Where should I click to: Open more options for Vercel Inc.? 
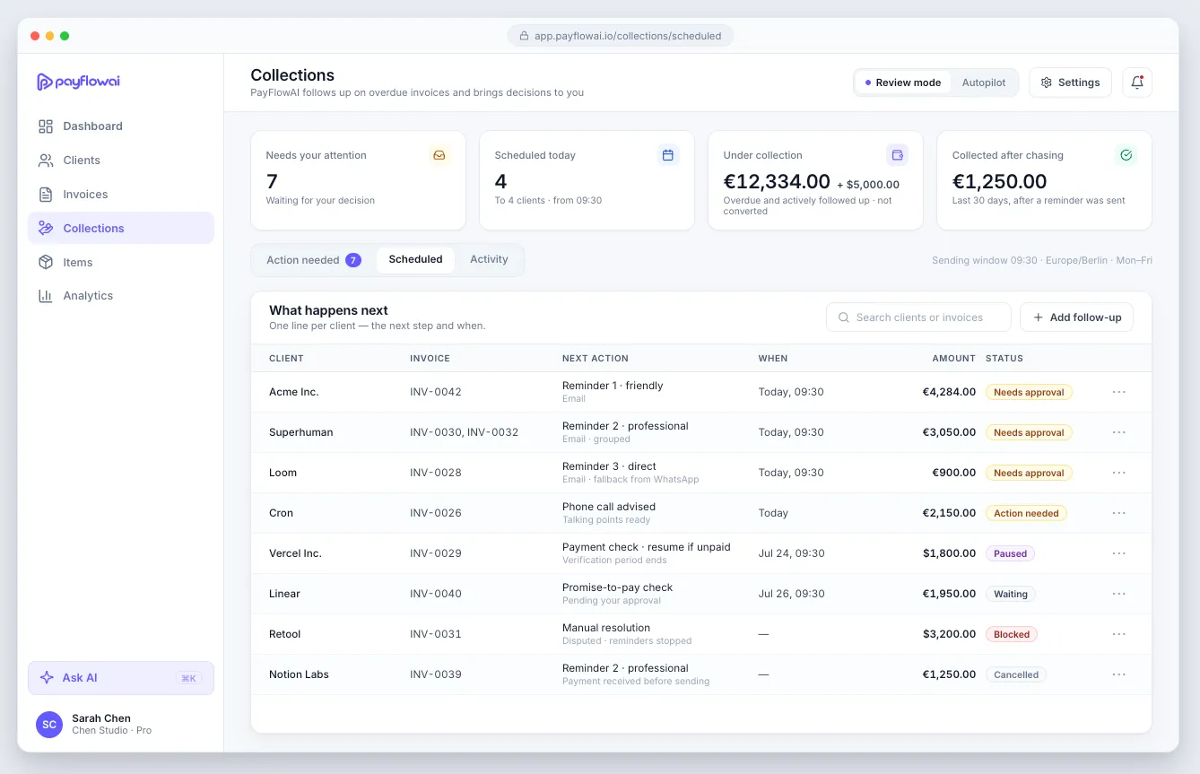pos(1118,553)
